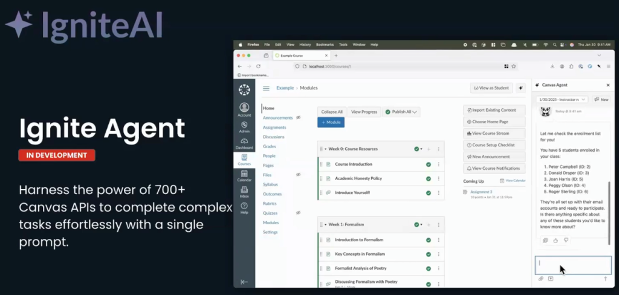Open conversation selector 1/30/2025 dropdown
Image resolution: width=619 pixels, height=295 pixels.
tap(562, 100)
